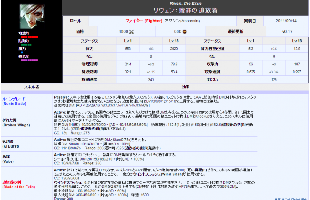This screenshot has width=310, height=200.
Task: Select the Lv.18 attack speed 0.997
Action: 297,72
